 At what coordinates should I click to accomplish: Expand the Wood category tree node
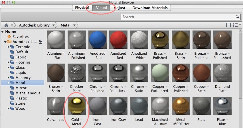(x=9, y=108)
